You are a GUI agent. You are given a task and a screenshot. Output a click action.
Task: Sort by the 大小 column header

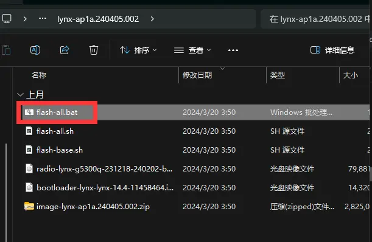pos(351,75)
